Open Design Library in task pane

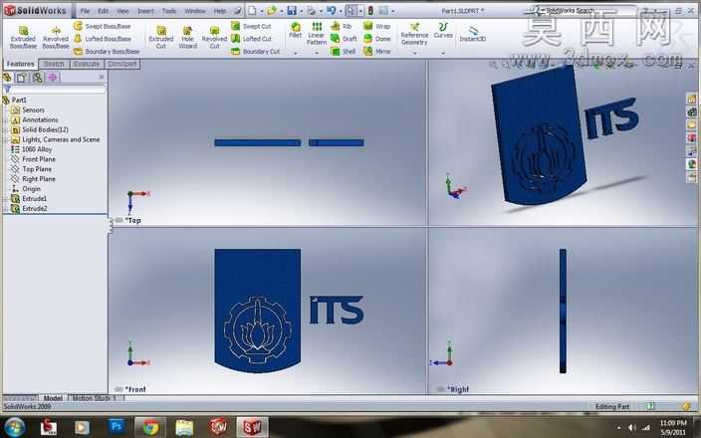[x=691, y=111]
